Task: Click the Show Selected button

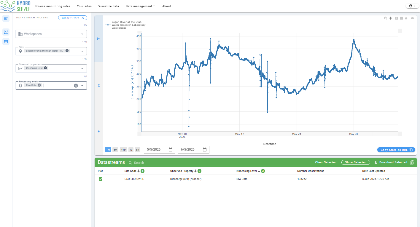Action: click(x=356, y=162)
